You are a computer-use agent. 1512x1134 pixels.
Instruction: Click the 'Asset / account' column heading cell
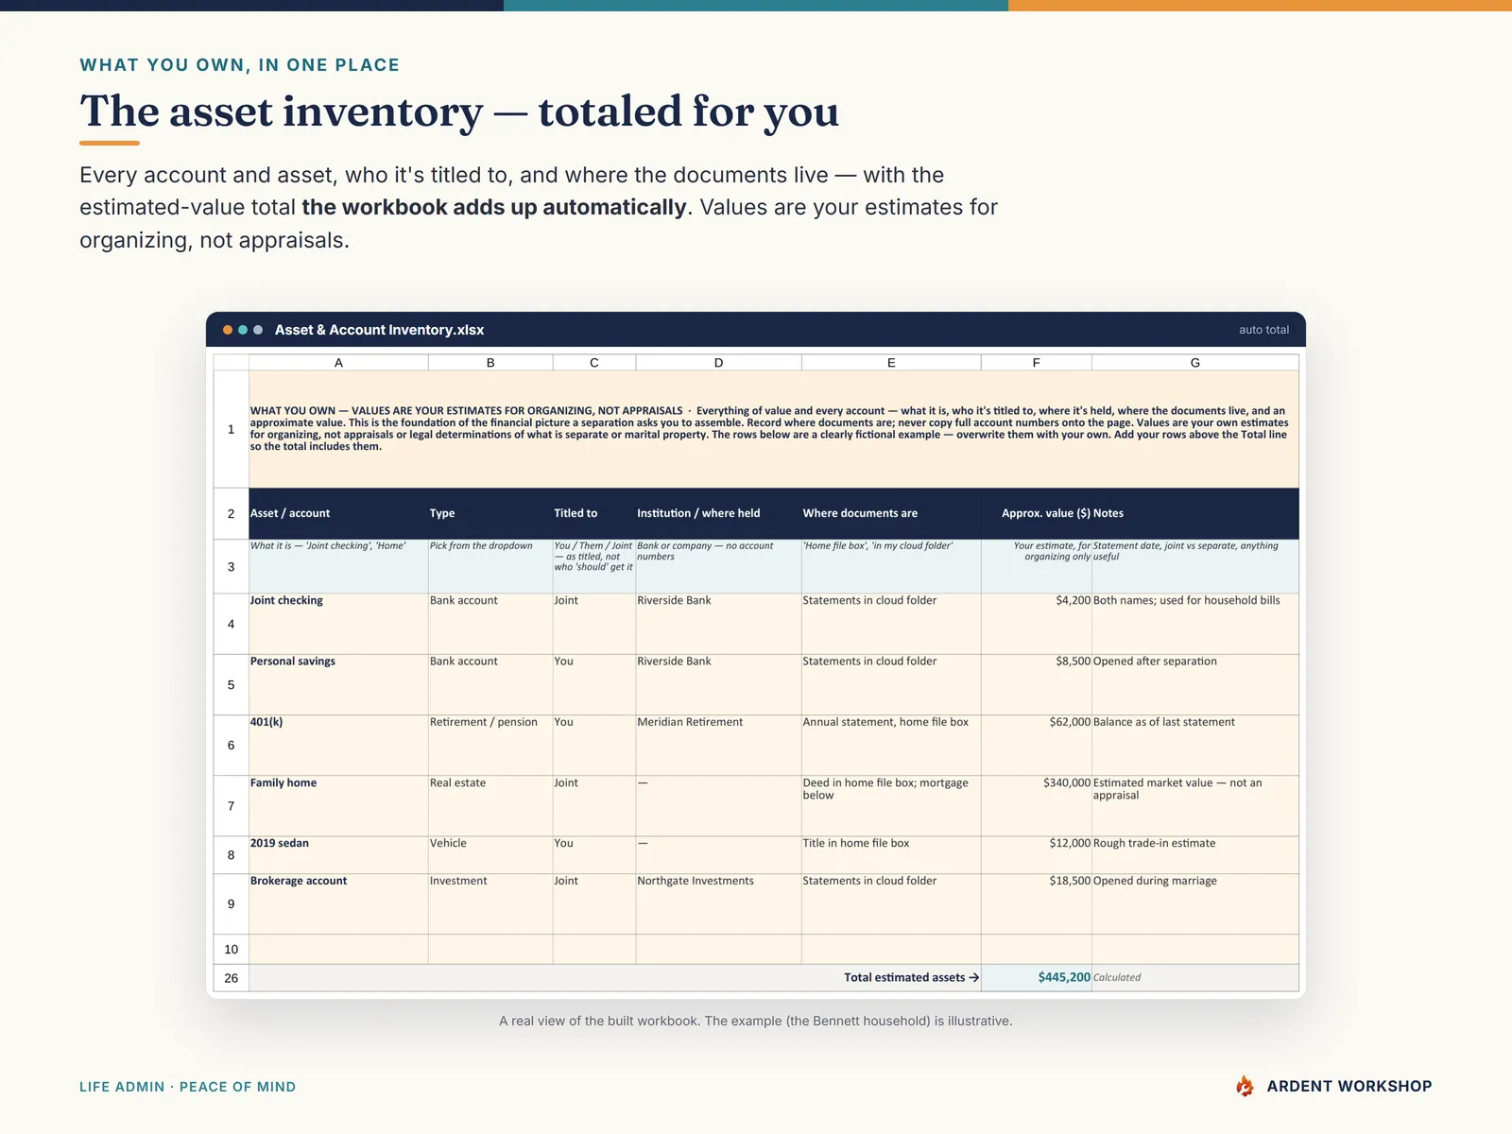pyautogui.click(x=338, y=514)
